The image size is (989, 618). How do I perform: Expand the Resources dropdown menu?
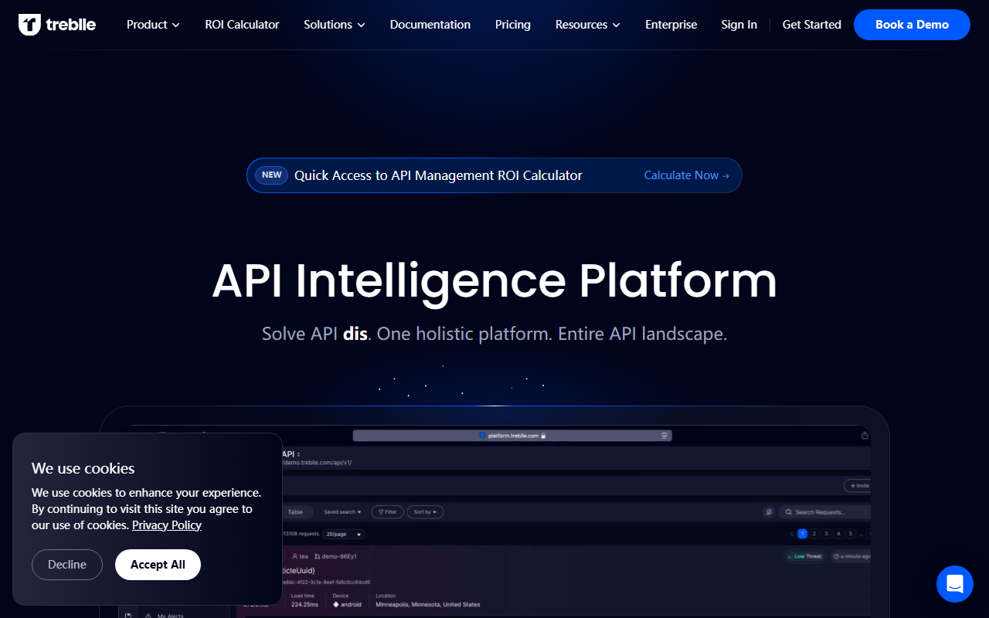(x=588, y=25)
